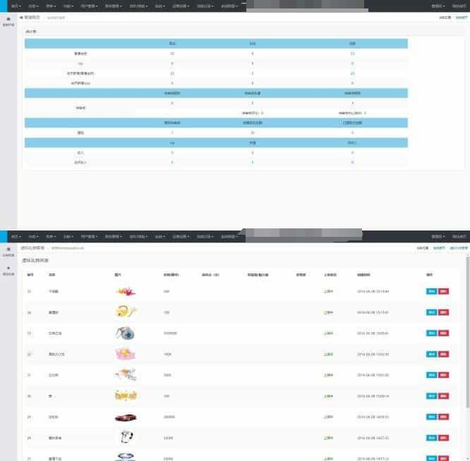Select the pink cake gift image in row 32
Screen dimensions: 470x461
[125, 354]
